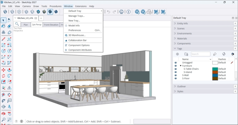Open the Tags details arrow menu
The height and width of the screenshot is (125, 238).
pyautogui.click(x=233, y=54)
